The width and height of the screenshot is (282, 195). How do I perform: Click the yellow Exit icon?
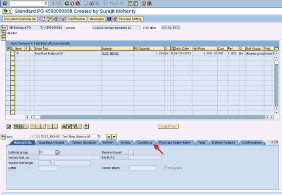[x=72, y=3]
